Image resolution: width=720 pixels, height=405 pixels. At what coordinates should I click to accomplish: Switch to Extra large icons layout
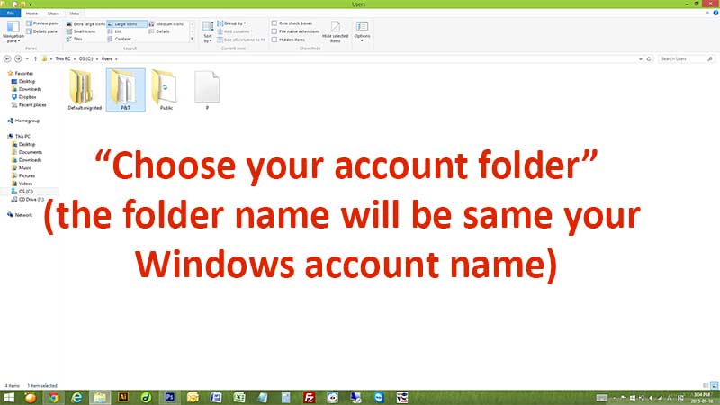click(x=85, y=24)
